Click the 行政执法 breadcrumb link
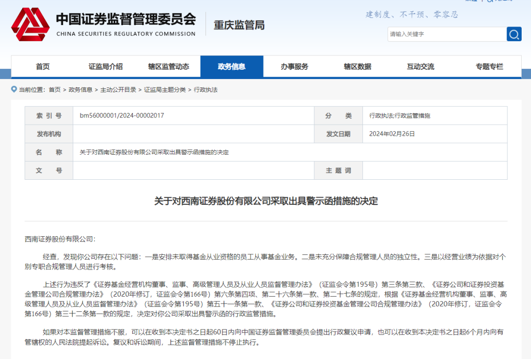 click(206, 90)
